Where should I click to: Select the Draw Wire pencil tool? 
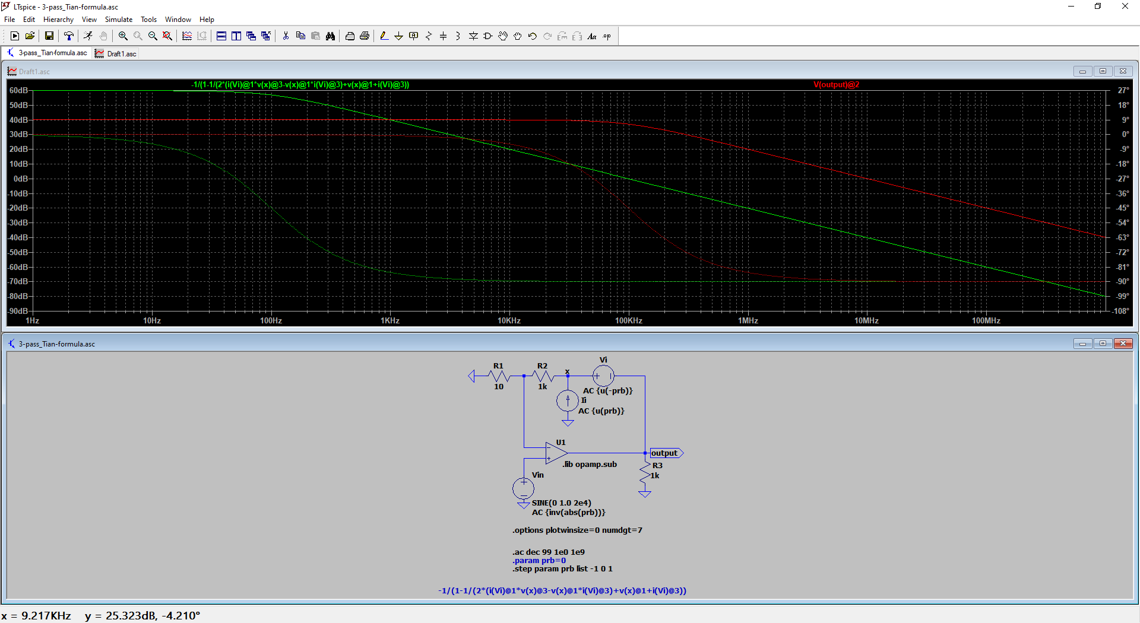pyautogui.click(x=384, y=36)
